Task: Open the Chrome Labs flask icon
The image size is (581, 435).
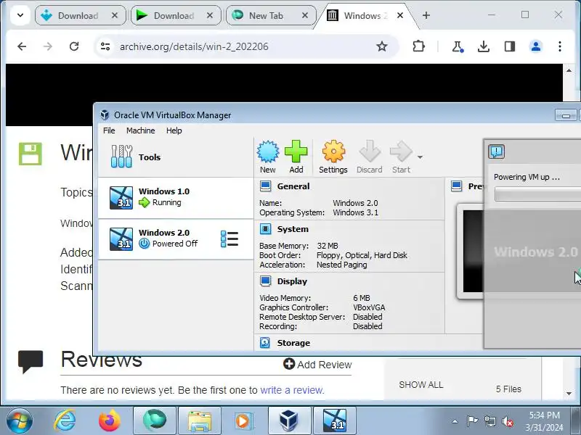Action: click(458, 46)
